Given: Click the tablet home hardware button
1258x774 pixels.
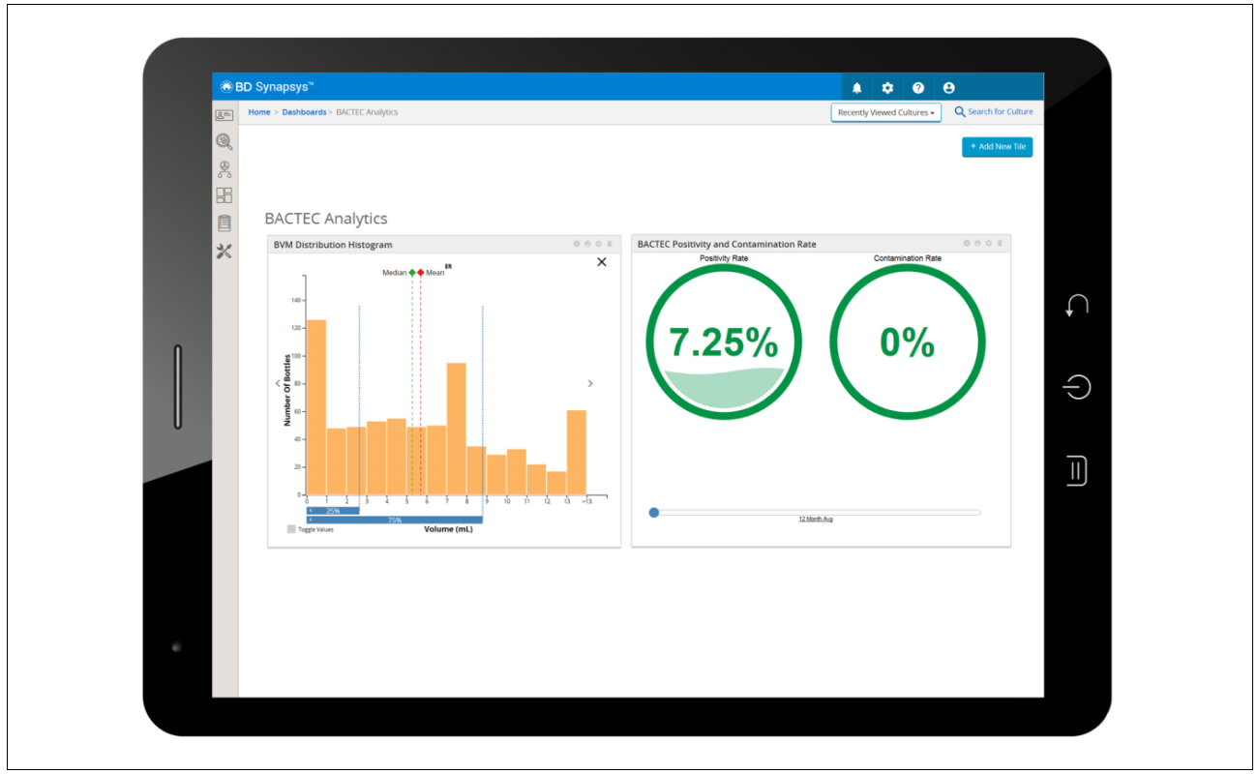Looking at the screenshot, I should [x=1076, y=387].
